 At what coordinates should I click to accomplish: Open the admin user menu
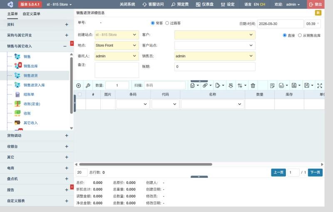coord(293,5)
